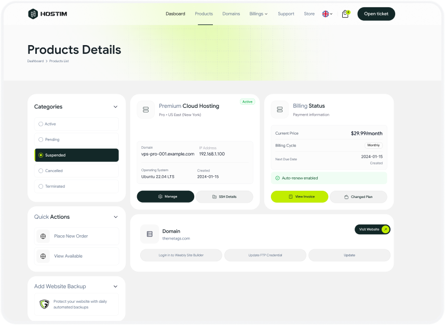Viewport: 445px width, 325px height.
Task: Collapse the Quick Actions section
Action: (x=115, y=217)
